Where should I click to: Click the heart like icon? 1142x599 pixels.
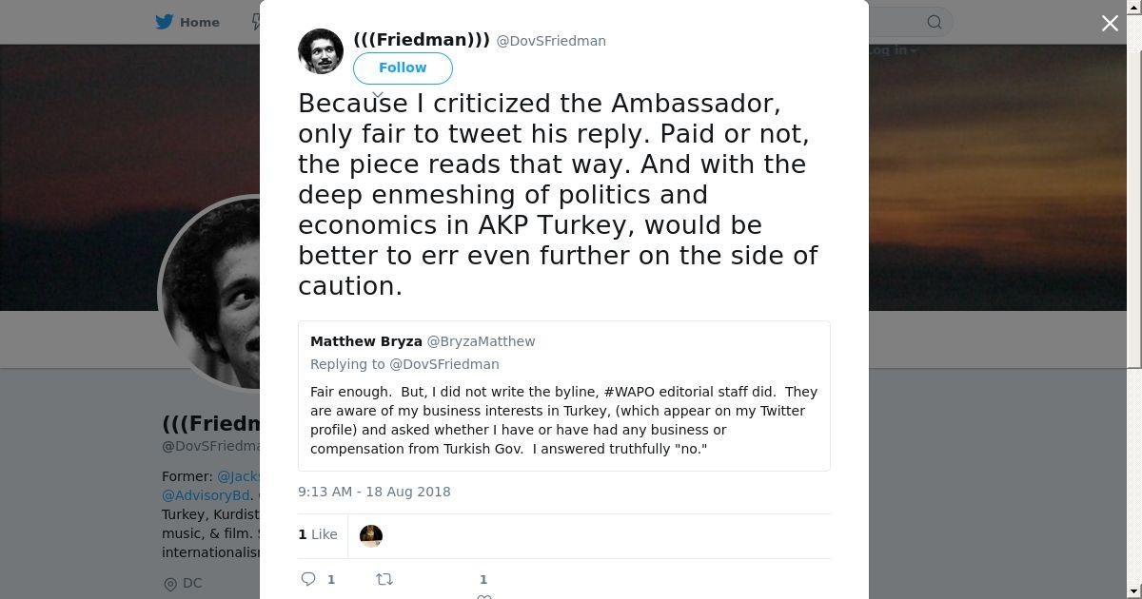pos(483,595)
